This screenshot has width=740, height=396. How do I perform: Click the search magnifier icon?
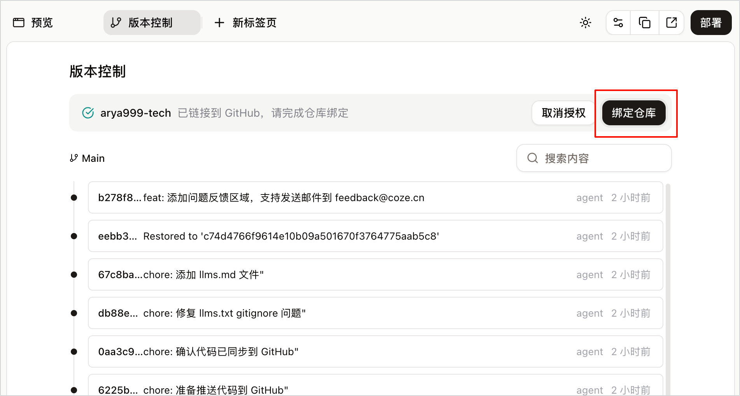coord(532,158)
